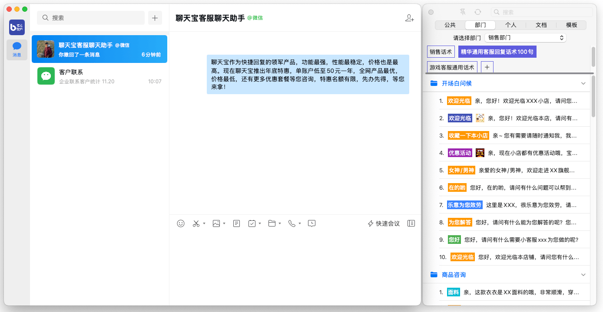The width and height of the screenshot is (603, 312).
Task: Switch to the 模板 tab
Action: click(571, 25)
